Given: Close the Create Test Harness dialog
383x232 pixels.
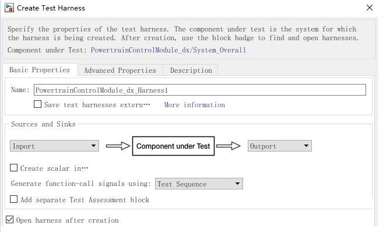Looking at the screenshot, I should (x=370, y=8).
